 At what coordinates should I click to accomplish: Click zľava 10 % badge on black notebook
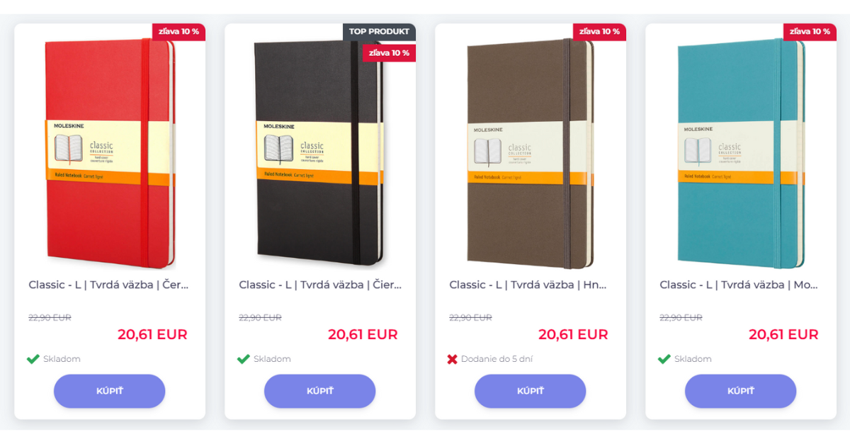[x=389, y=53]
